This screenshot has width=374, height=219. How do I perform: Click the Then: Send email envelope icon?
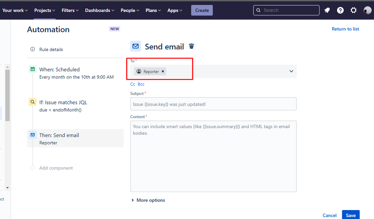tap(33, 135)
